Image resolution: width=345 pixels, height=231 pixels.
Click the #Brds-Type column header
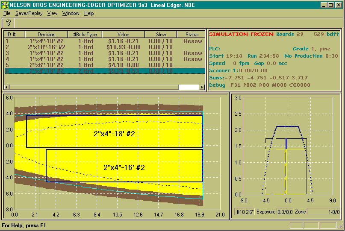[x=85, y=35]
